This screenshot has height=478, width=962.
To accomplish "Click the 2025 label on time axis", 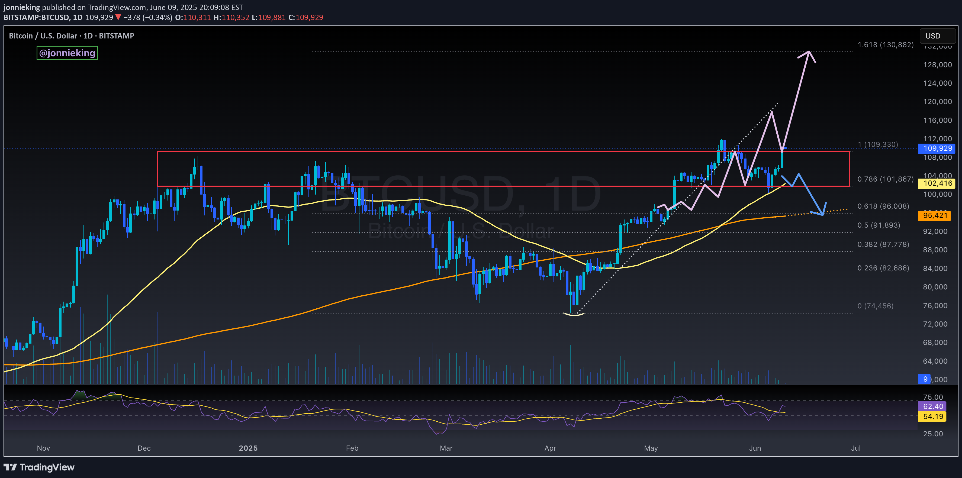I will tap(248, 448).
